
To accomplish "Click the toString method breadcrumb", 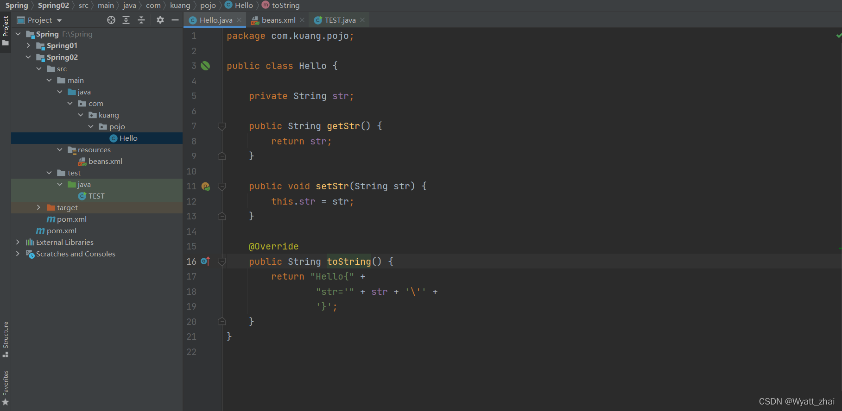I will click(281, 6).
